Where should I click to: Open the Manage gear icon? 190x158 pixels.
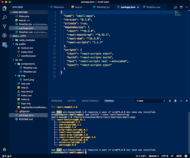[4, 149]
